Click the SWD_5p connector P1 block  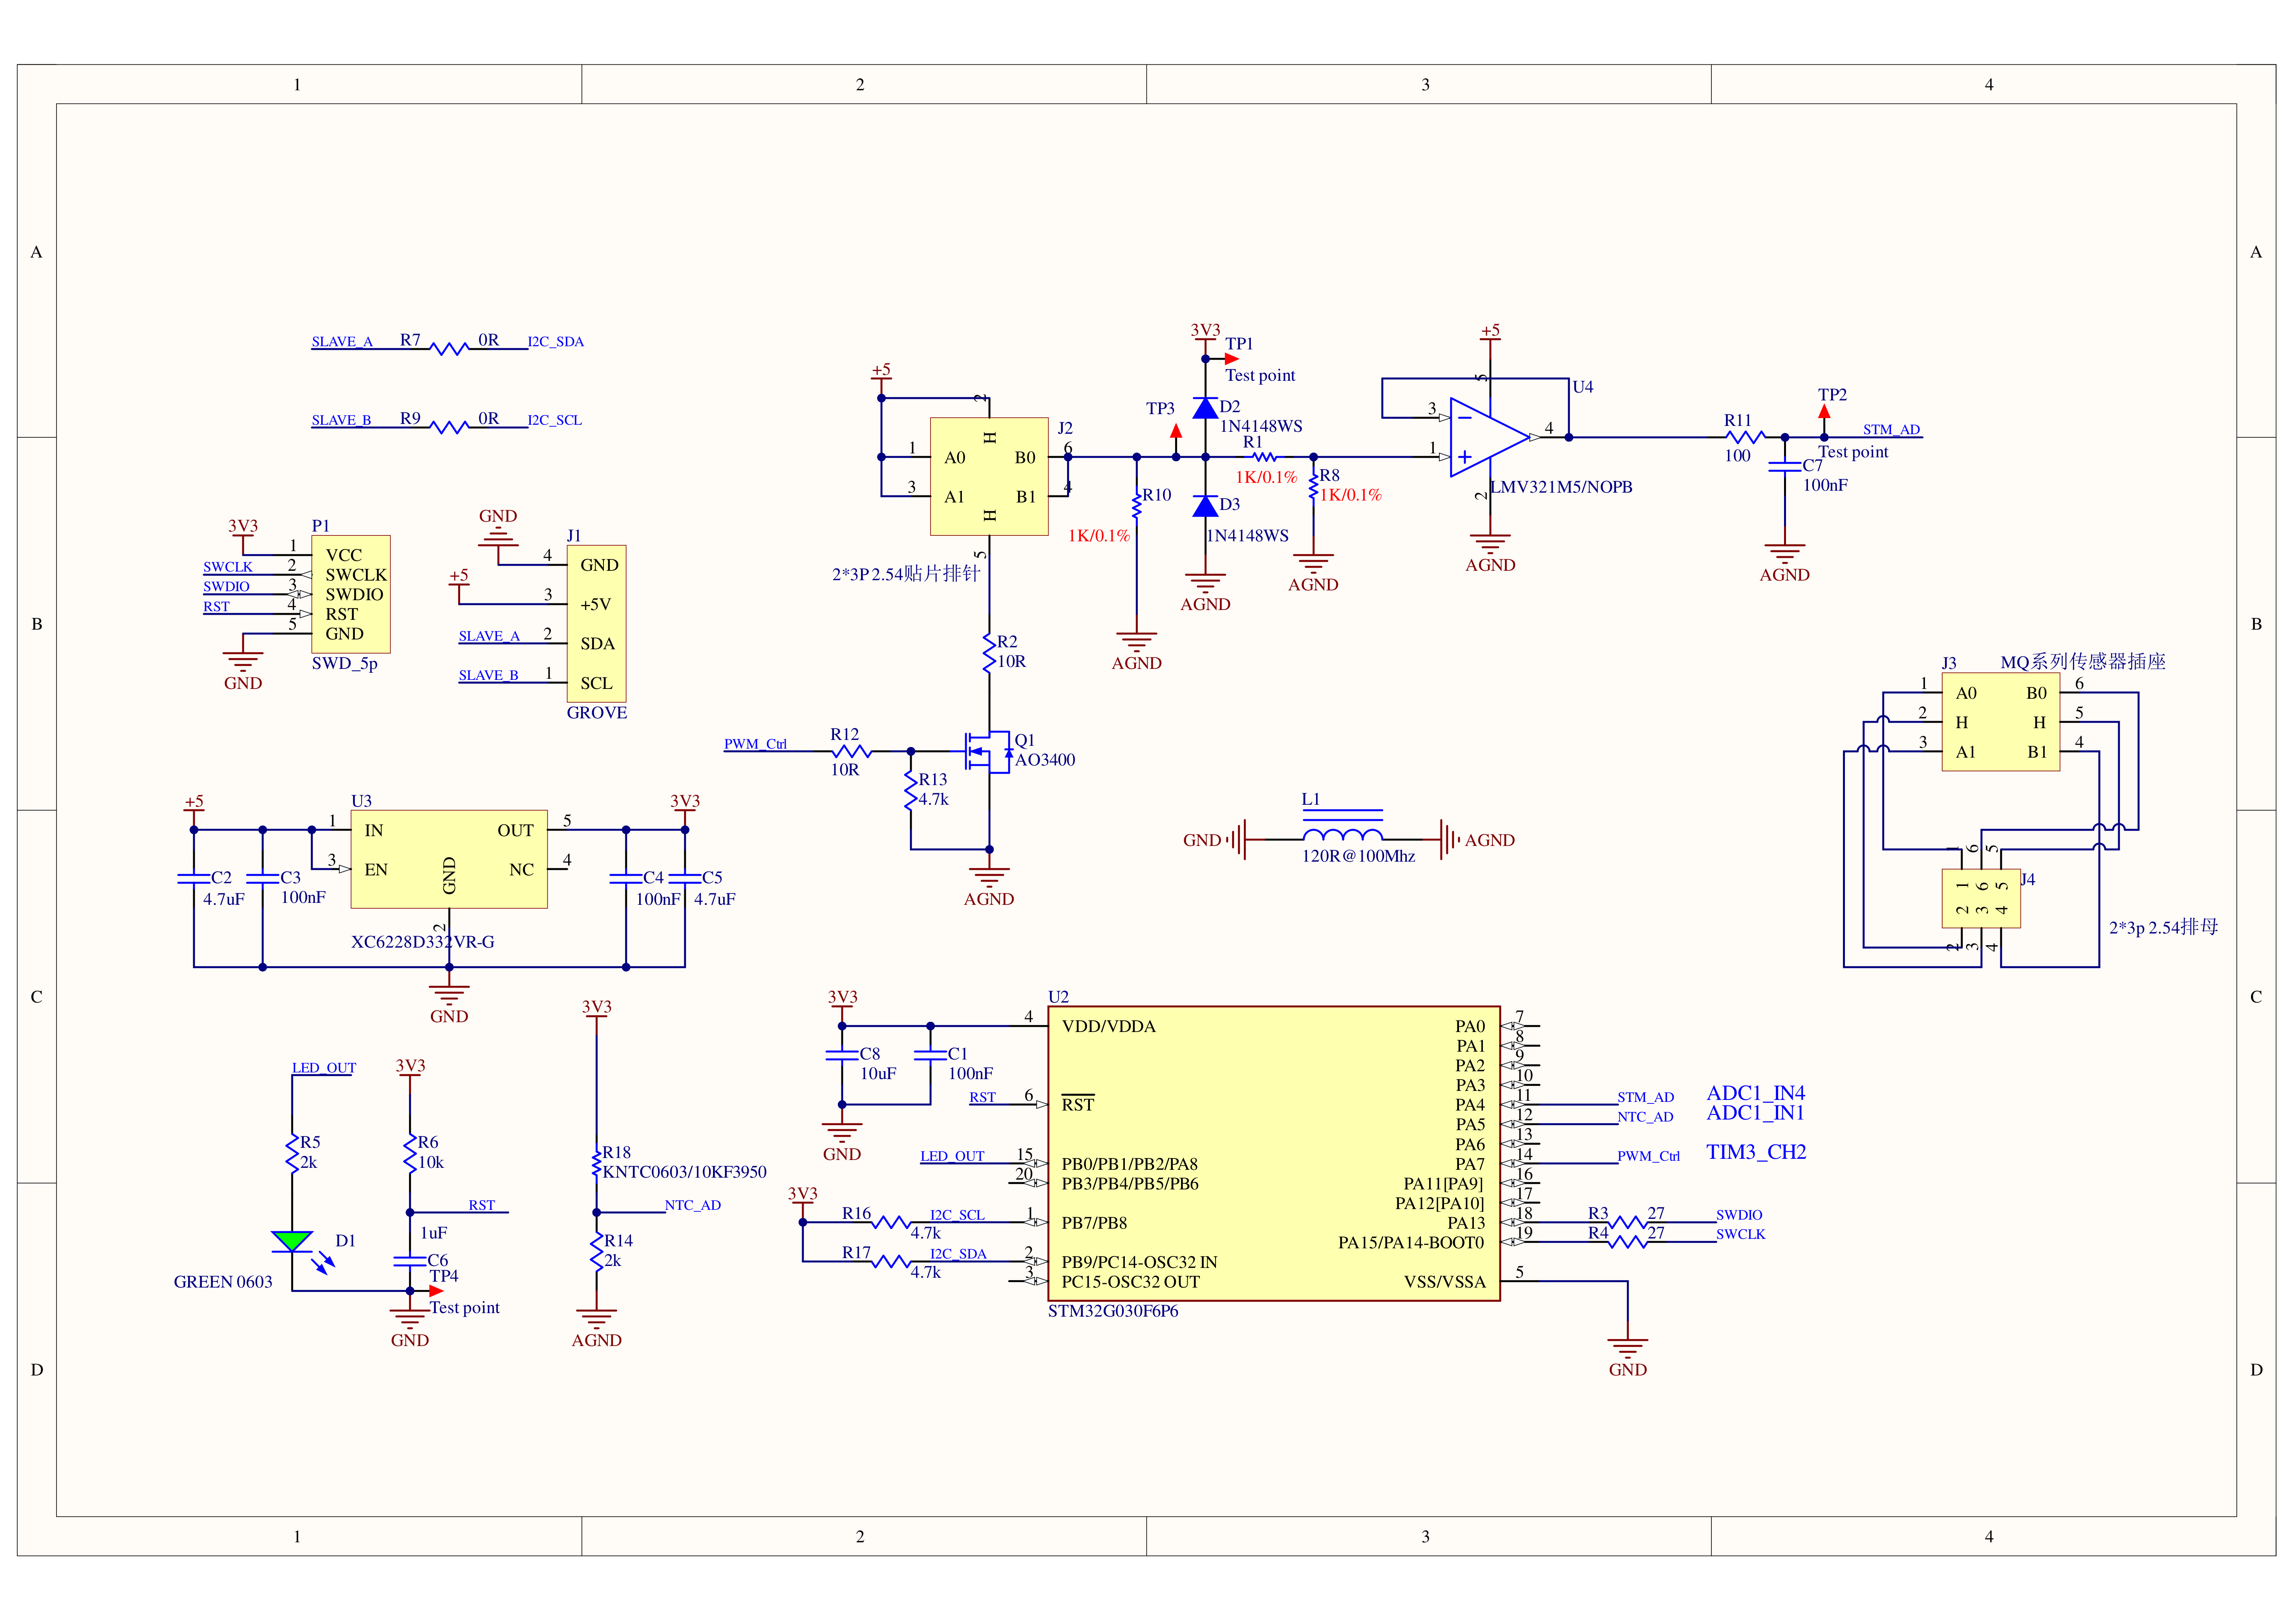click(x=351, y=594)
